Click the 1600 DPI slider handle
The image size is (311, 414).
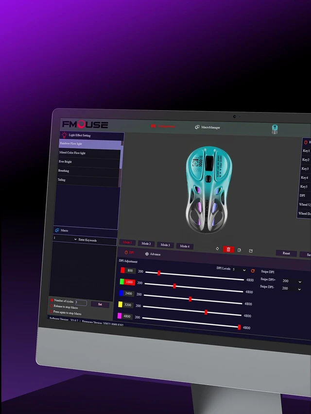pos(174,286)
